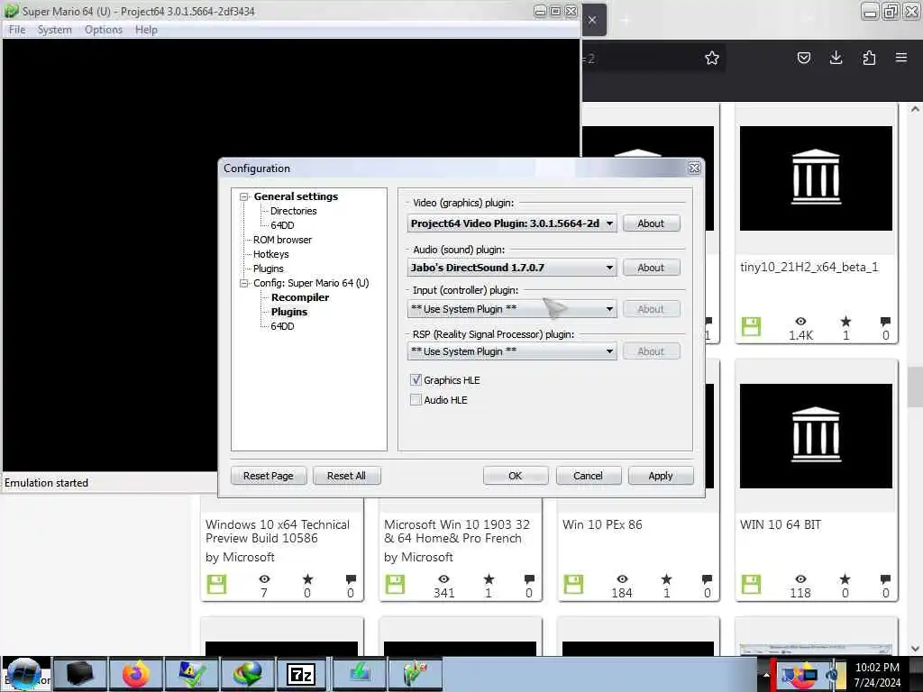
Task: Select bold Plugins under Super Mario config
Action: click(289, 312)
